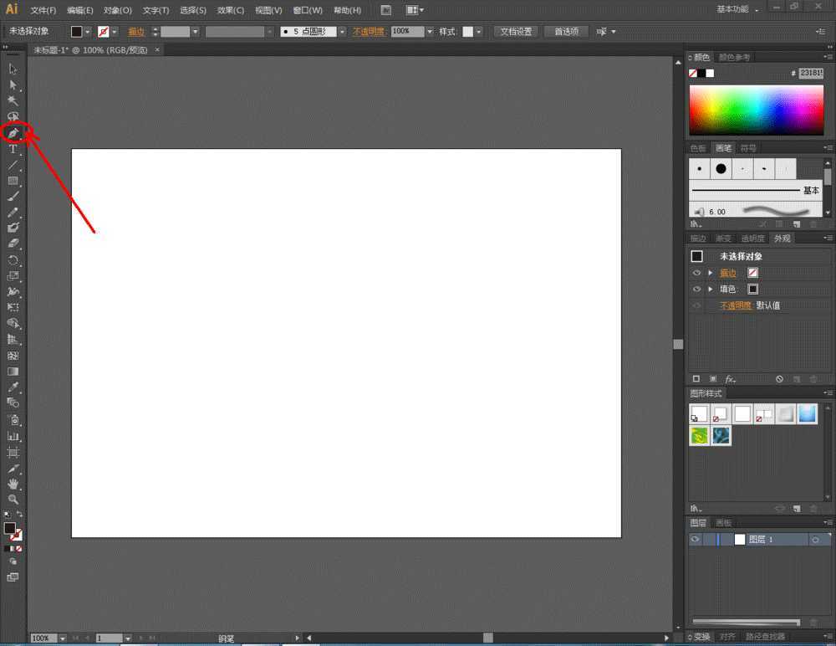Open the 5 点圆形 brush dropdown
836x646 pixels.
tap(342, 31)
